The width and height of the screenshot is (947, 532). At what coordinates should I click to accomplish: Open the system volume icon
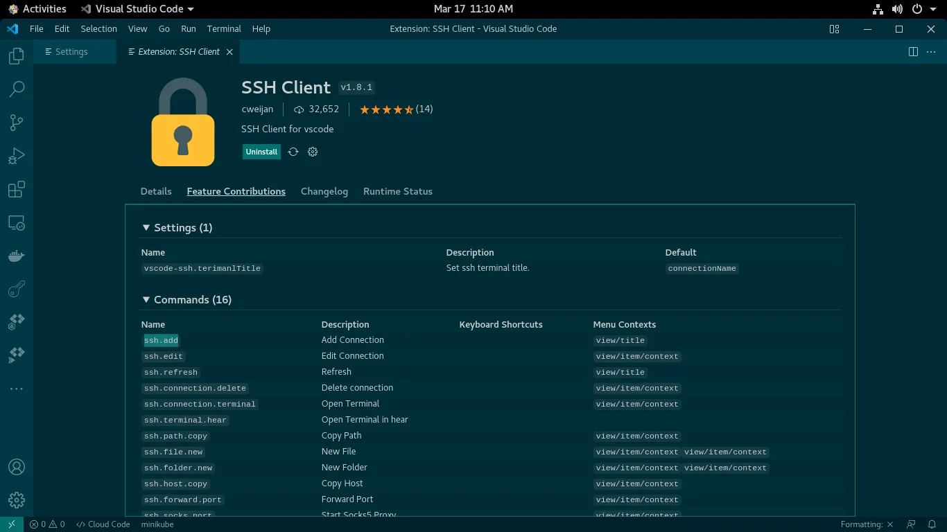coord(897,9)
